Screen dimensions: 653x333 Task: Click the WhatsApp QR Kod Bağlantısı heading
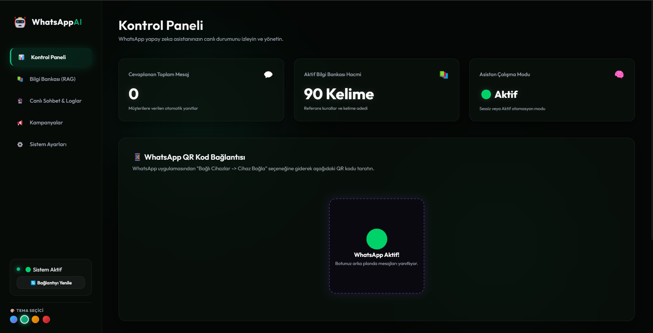point(195,157)
